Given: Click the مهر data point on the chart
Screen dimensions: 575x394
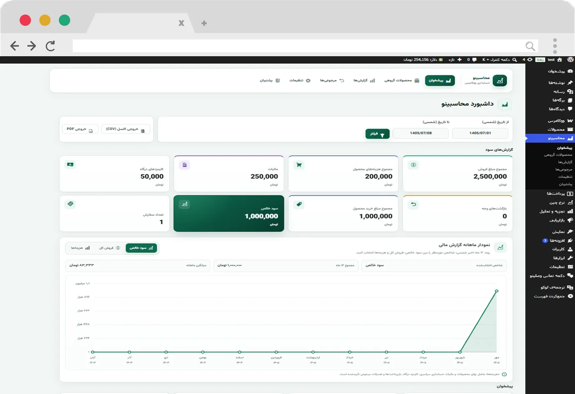Looking at the screenshot, I should [496, 291].
